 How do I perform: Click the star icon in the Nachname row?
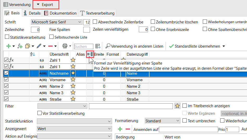(73, 73)
